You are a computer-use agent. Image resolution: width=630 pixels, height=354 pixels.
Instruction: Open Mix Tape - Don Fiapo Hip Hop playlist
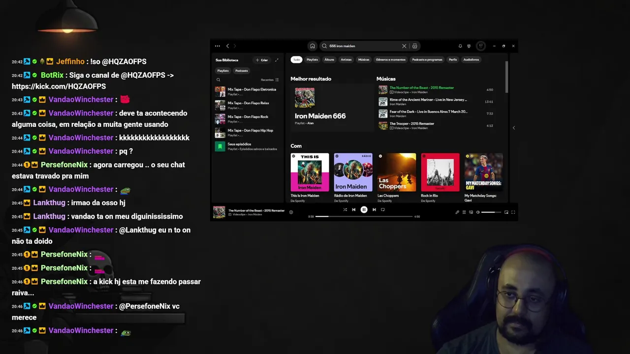[x=247, y=133]
